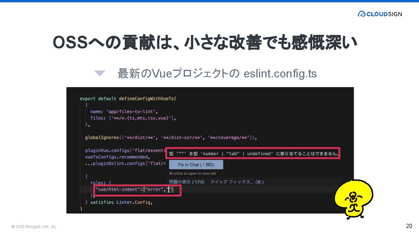Click the "error" string in the rule array
This screenshot has height=235, width=419.
(154, 189)
